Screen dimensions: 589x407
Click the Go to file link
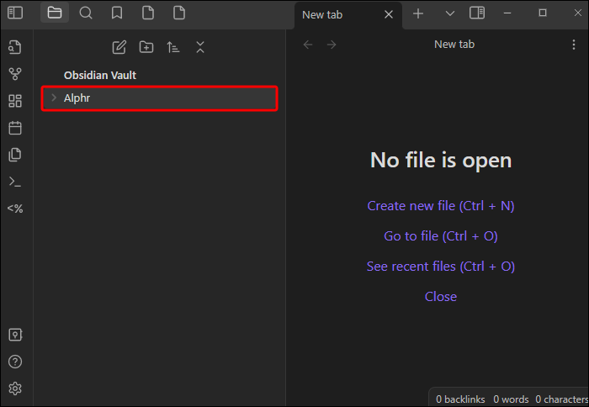[440, 236]
